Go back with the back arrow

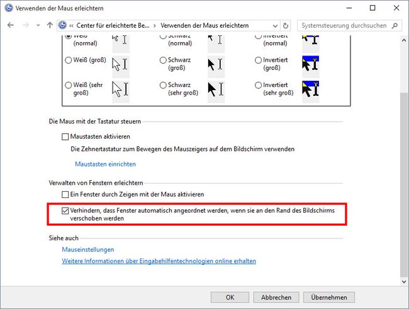pyautogui.click(x=11, y=25)
